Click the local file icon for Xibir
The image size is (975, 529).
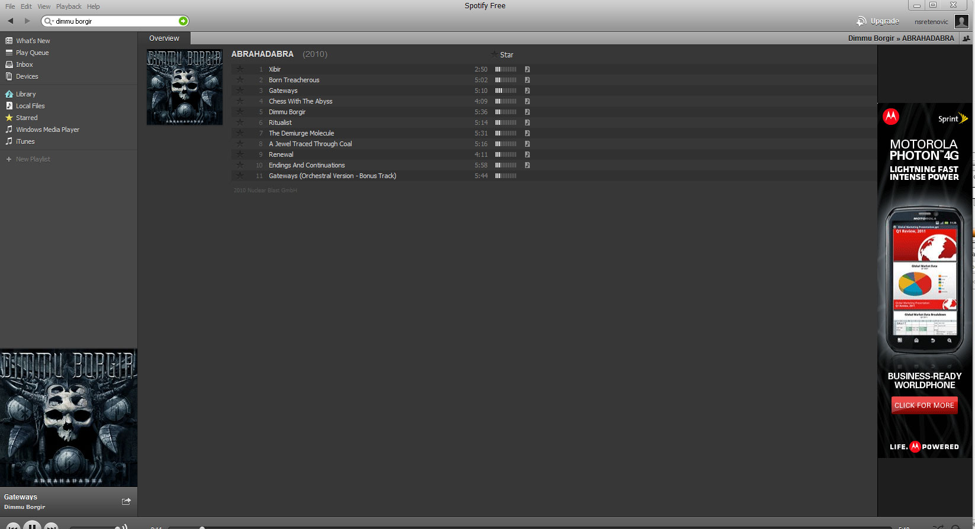(x=527, y=69)
